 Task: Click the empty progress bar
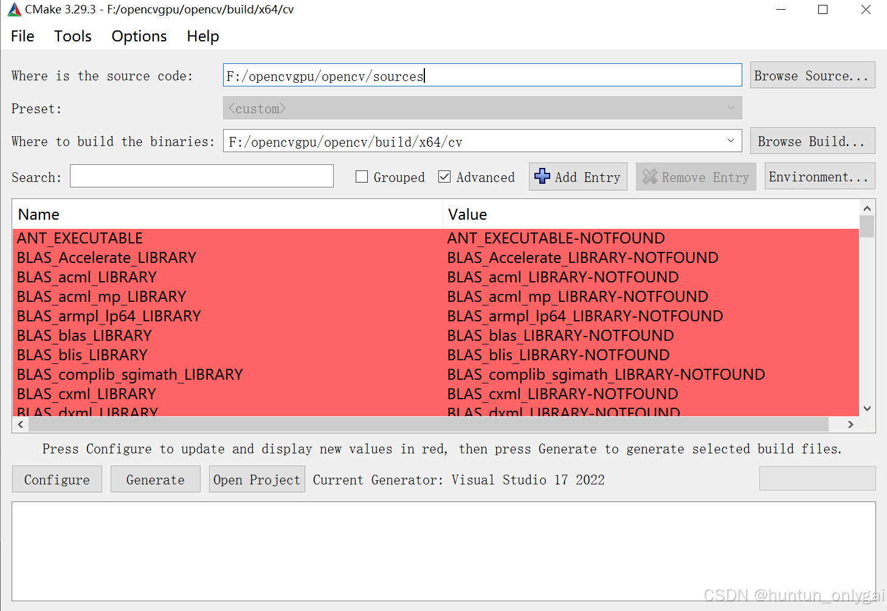click(x=817, y=478)
